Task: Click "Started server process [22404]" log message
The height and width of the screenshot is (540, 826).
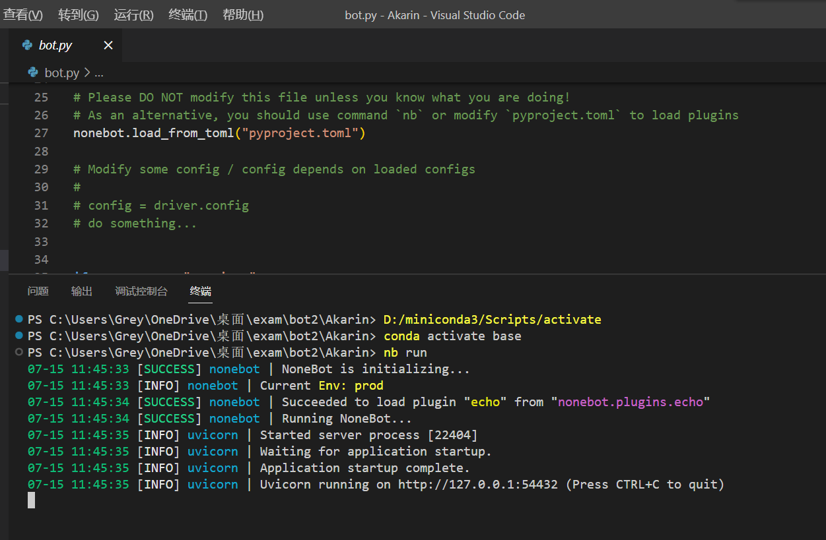Action: [x=368, y=435]
